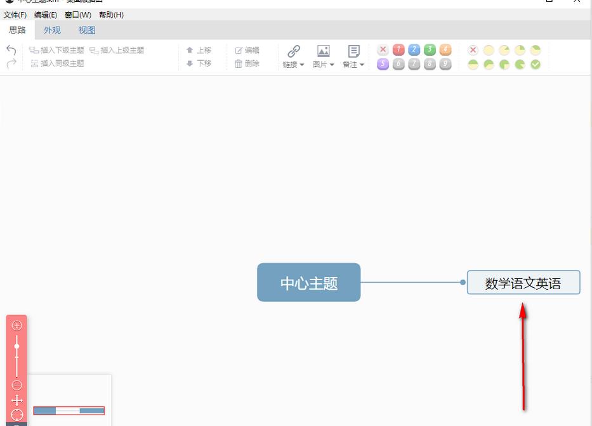
Task: Click the undo arrow icon
Action: click(10, 50)
